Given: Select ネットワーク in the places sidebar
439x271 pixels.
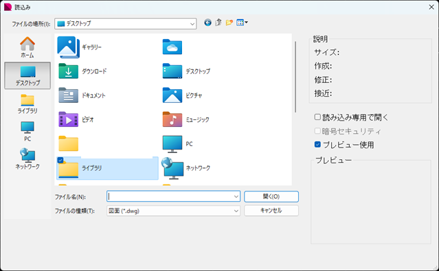Looking at the screenshot, I should [x=27, y=159].
